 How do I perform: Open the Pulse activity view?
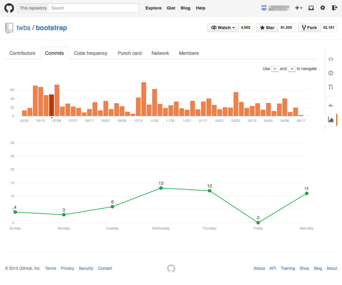pos(330,105)
